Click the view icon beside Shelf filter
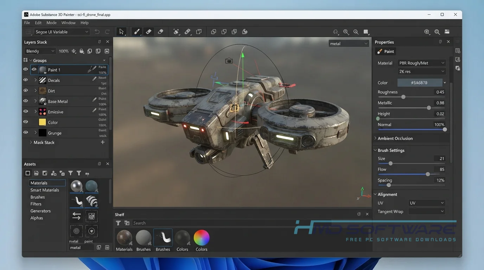 pyautogui.click(x=127, y=223)
